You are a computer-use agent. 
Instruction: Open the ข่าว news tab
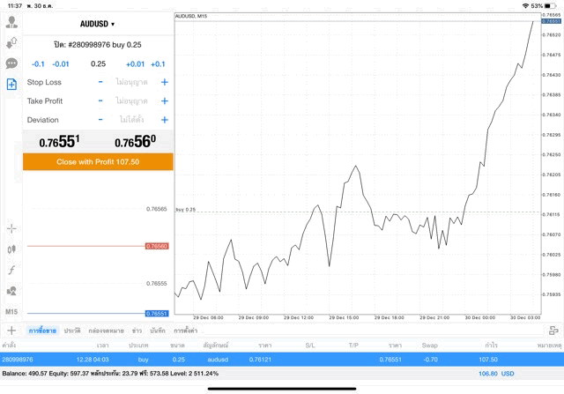(x=137, y=331)
